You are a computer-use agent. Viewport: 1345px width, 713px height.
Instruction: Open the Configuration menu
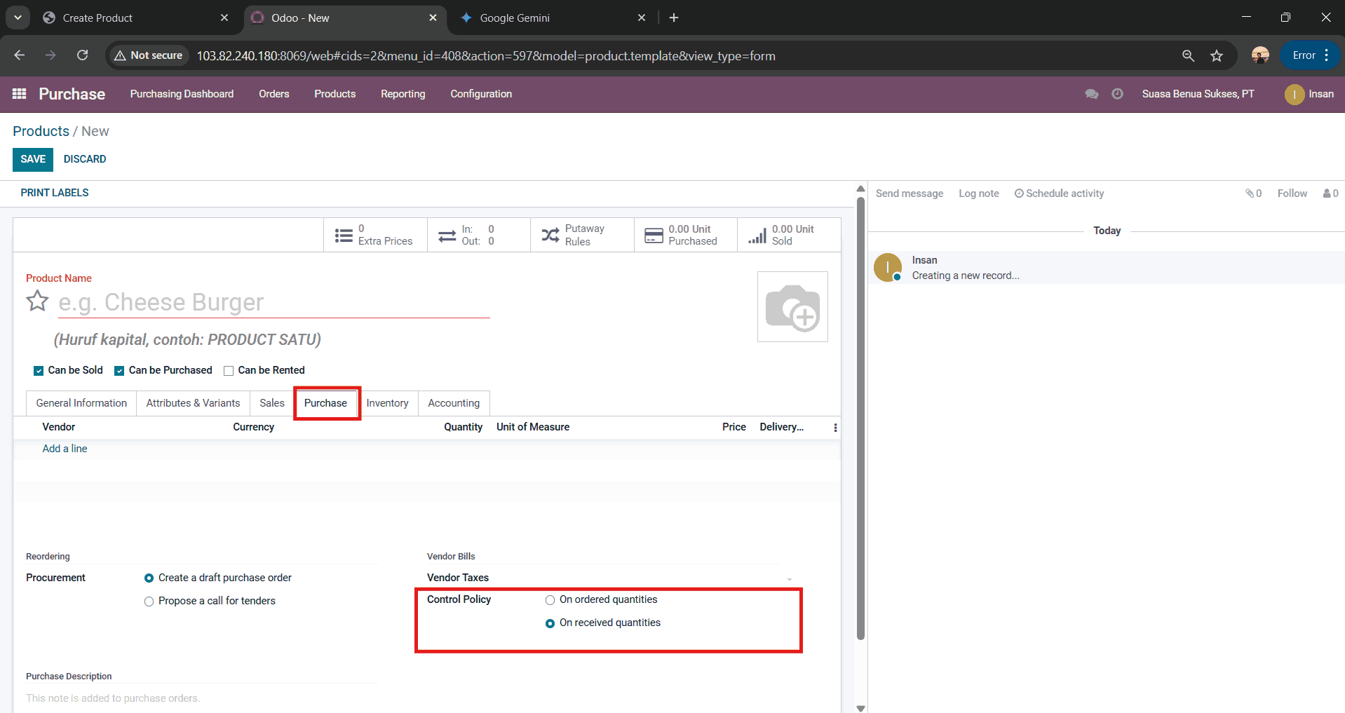pos(481,94)
